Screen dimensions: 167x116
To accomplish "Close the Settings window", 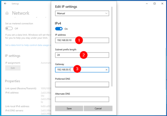I will point(162,4).
